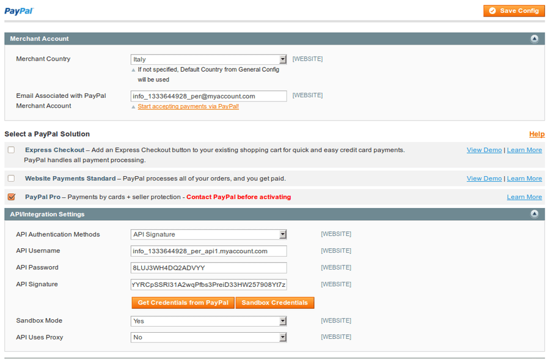Click the API Password field
550x359 pixels.
click(x=209, y=268)
